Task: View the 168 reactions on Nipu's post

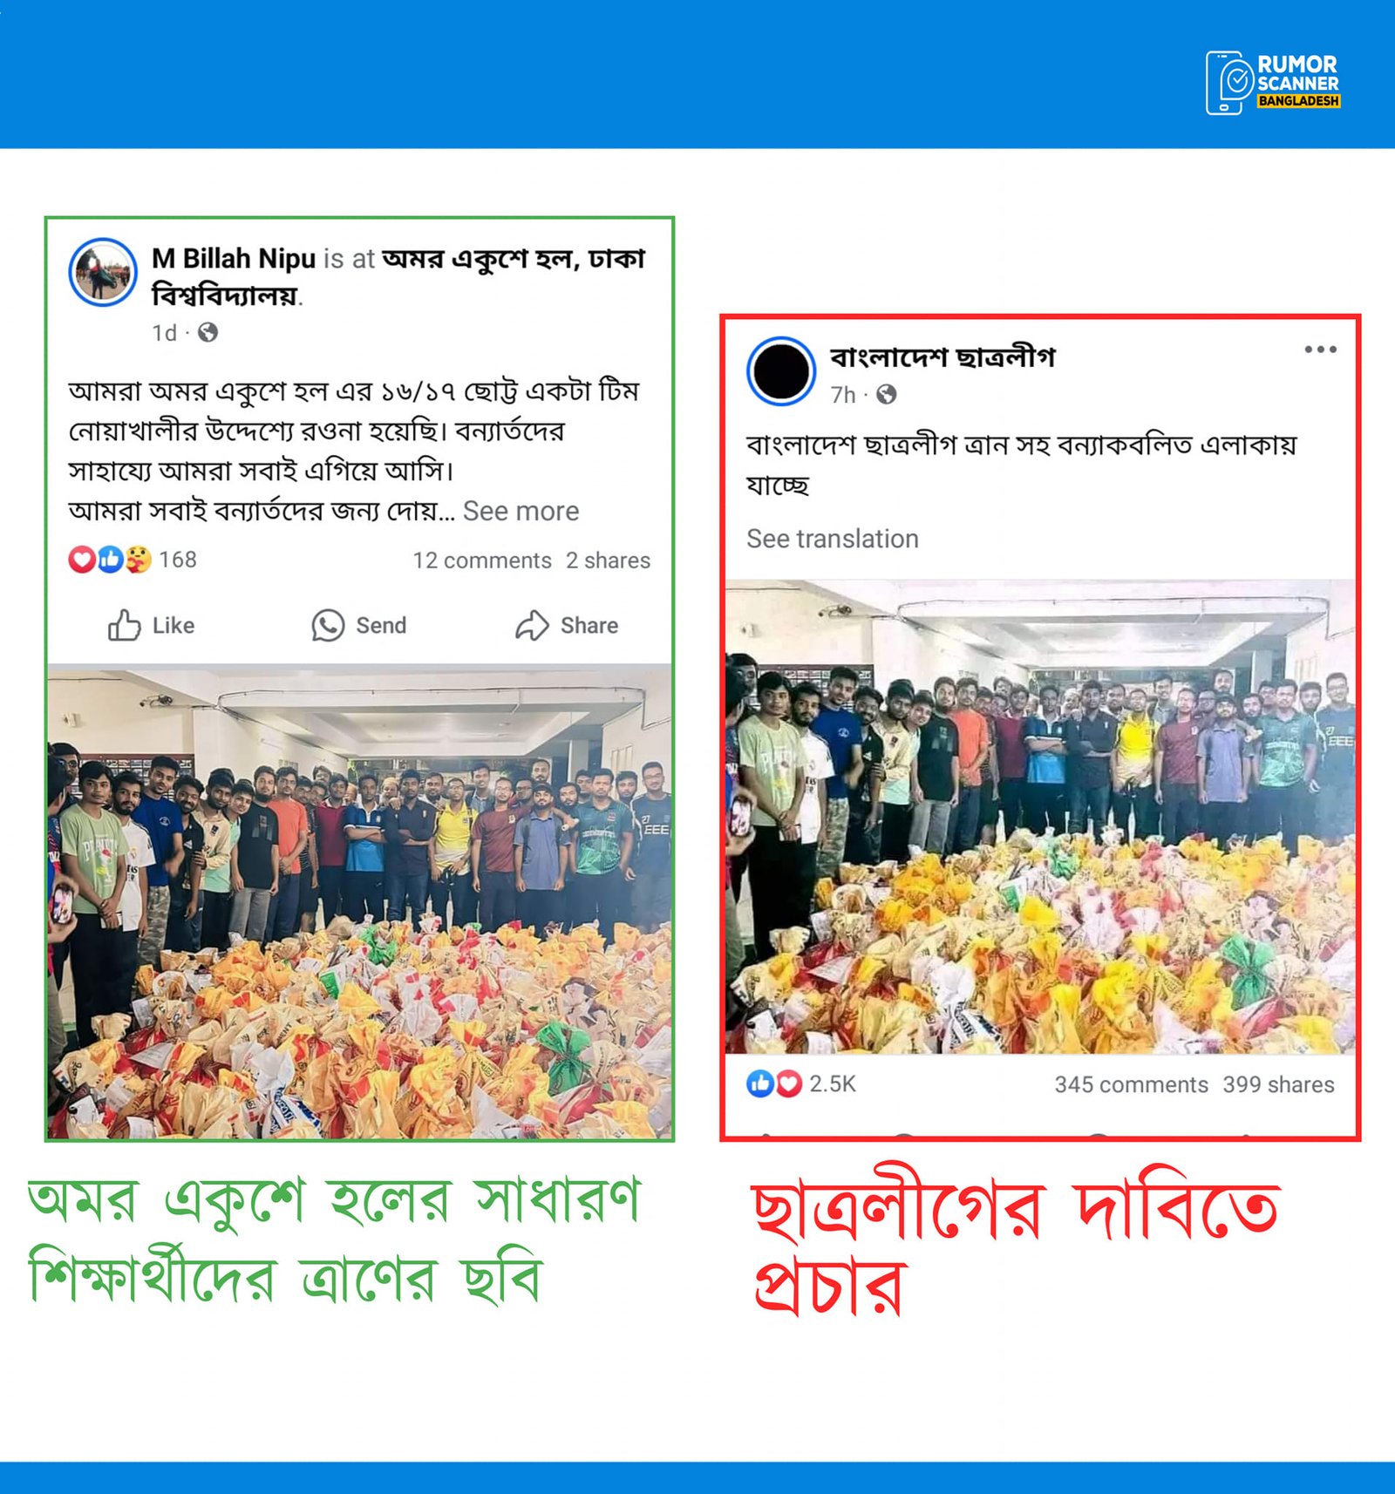Action: click(x=133, y=560)
